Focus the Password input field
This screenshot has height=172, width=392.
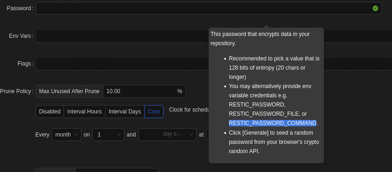pos(209,8)
